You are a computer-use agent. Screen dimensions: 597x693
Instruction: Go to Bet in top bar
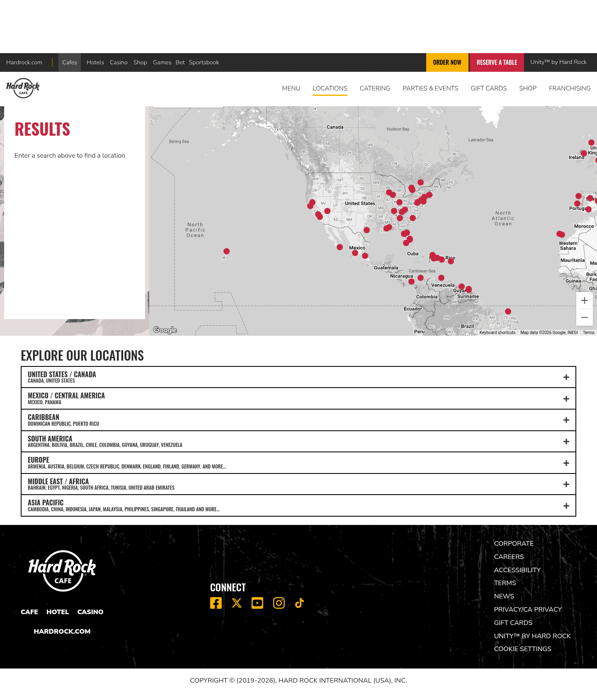180,62
